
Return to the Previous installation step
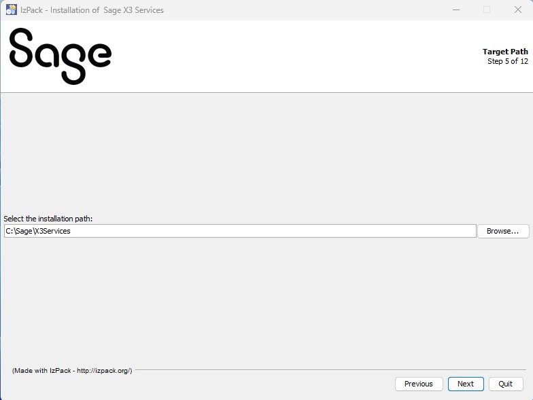coord(419,384)
